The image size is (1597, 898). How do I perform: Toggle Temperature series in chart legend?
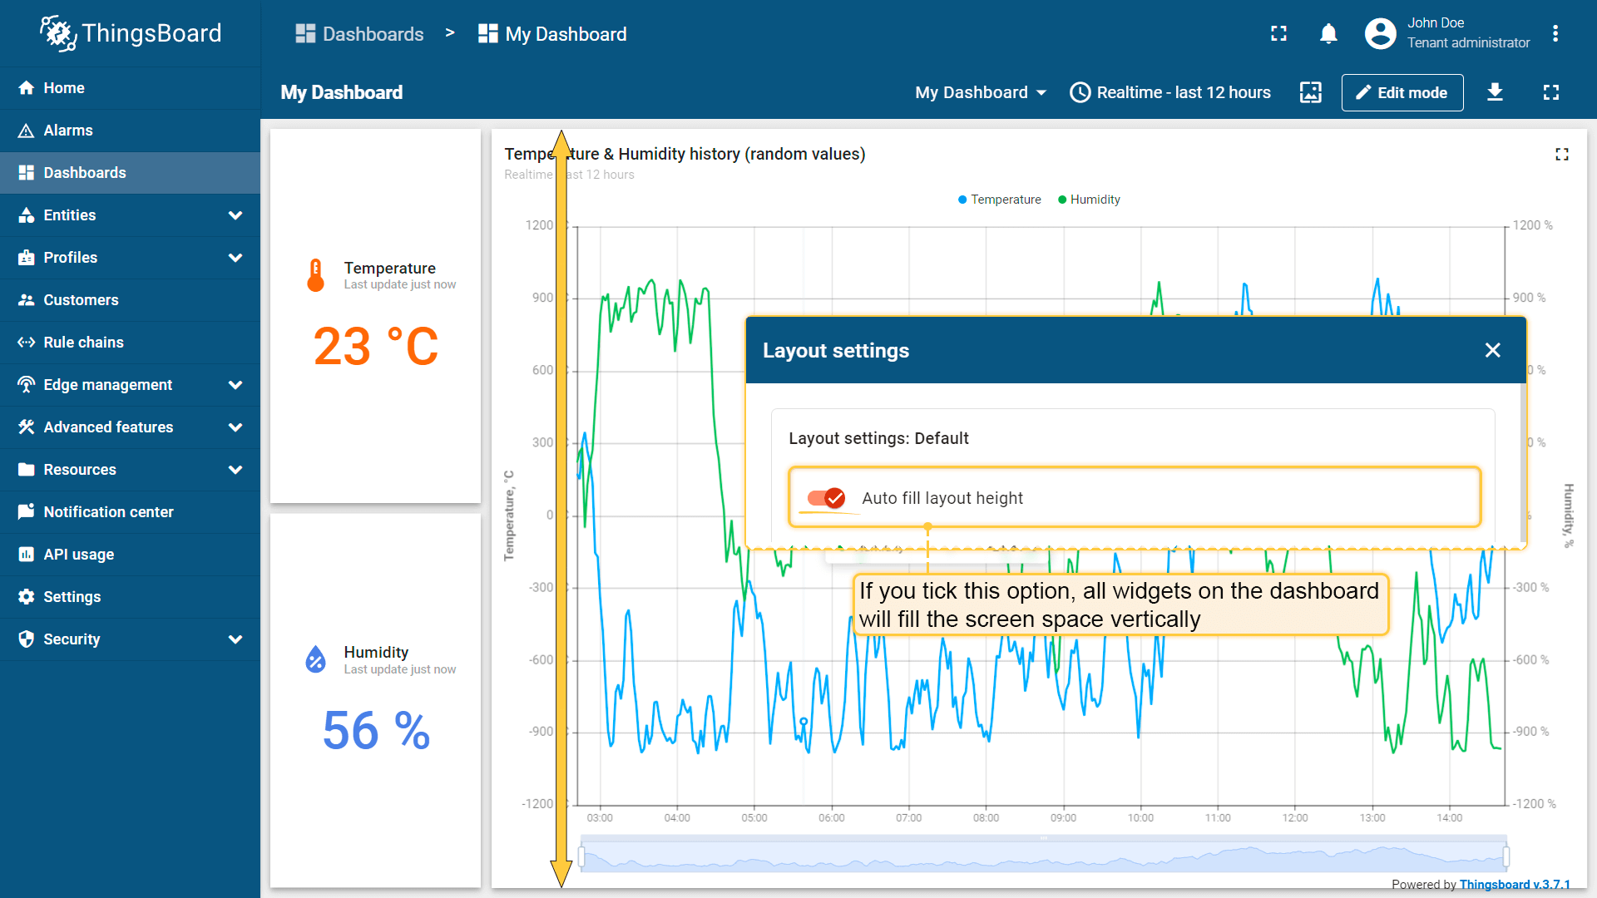[999, 200]
